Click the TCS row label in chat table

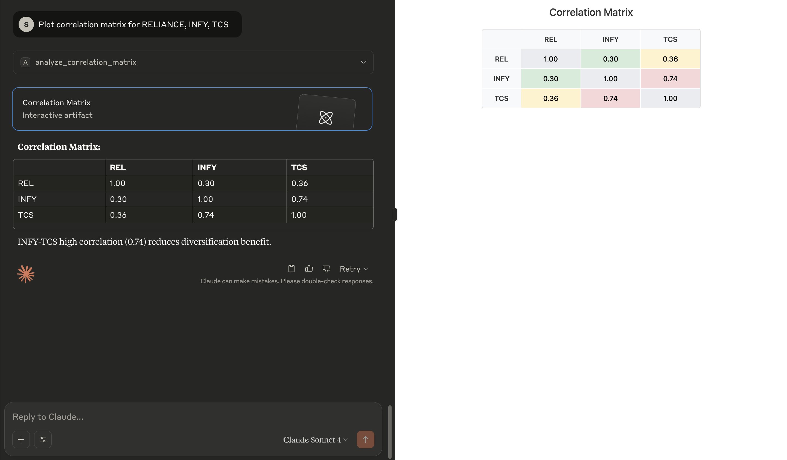(26, 215)
